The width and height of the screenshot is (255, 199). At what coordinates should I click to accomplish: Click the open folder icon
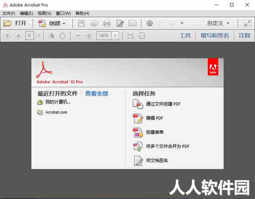(x=7, y=23)
